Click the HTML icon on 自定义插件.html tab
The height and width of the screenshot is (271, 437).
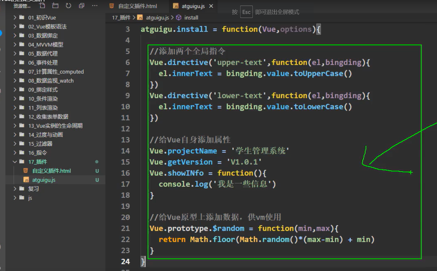112,6
